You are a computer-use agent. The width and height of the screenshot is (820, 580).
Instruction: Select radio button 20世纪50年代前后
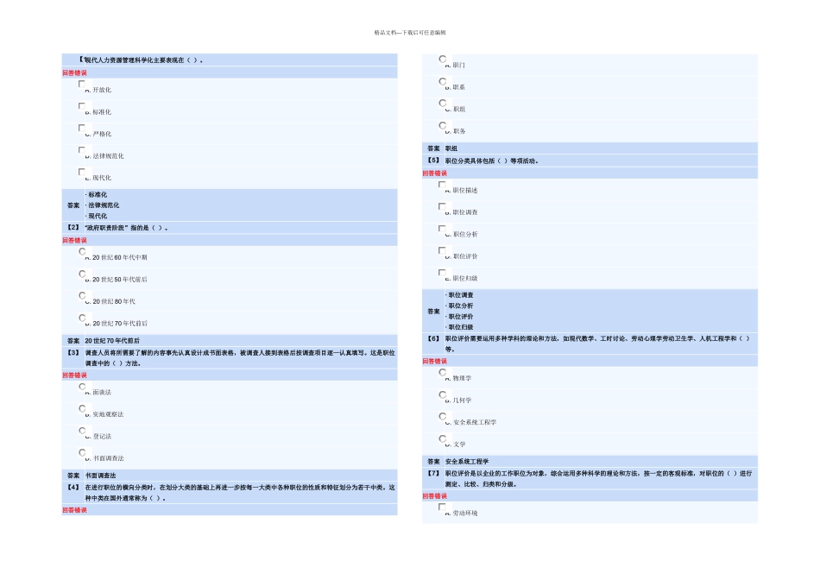[82, 274]
